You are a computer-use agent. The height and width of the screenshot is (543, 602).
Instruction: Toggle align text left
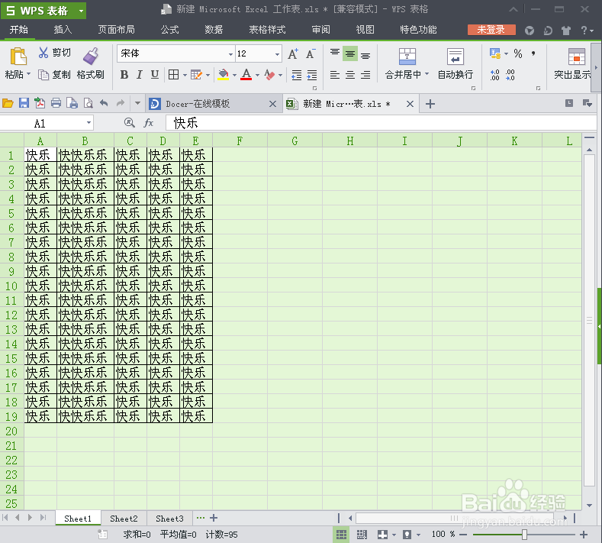point(335,75)
